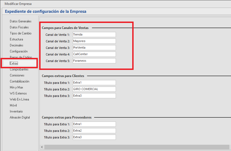Open the Estructura configuration section
This screenshot has height=151, width=231.
coord(16,39)
